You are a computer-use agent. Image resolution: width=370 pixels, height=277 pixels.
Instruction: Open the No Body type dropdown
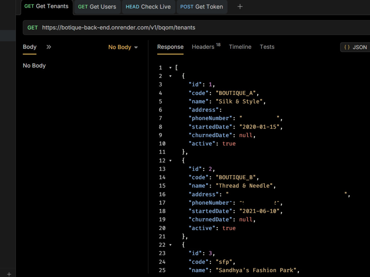(123, 47)
